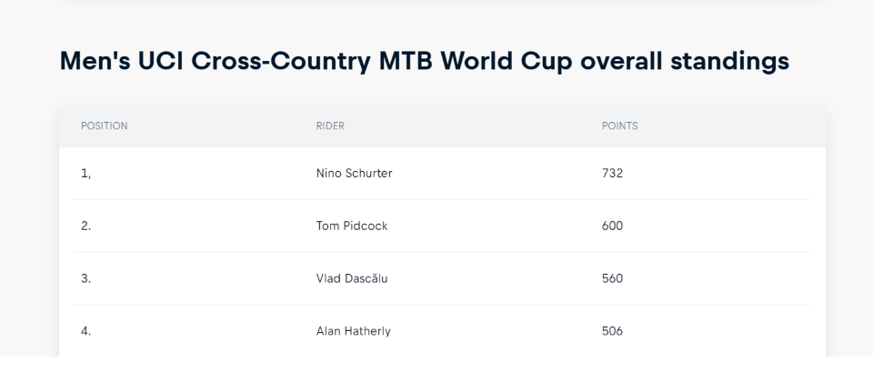Select the 560 points value
The height and width of the screenshot is (392, 873).
click(612, 278)
